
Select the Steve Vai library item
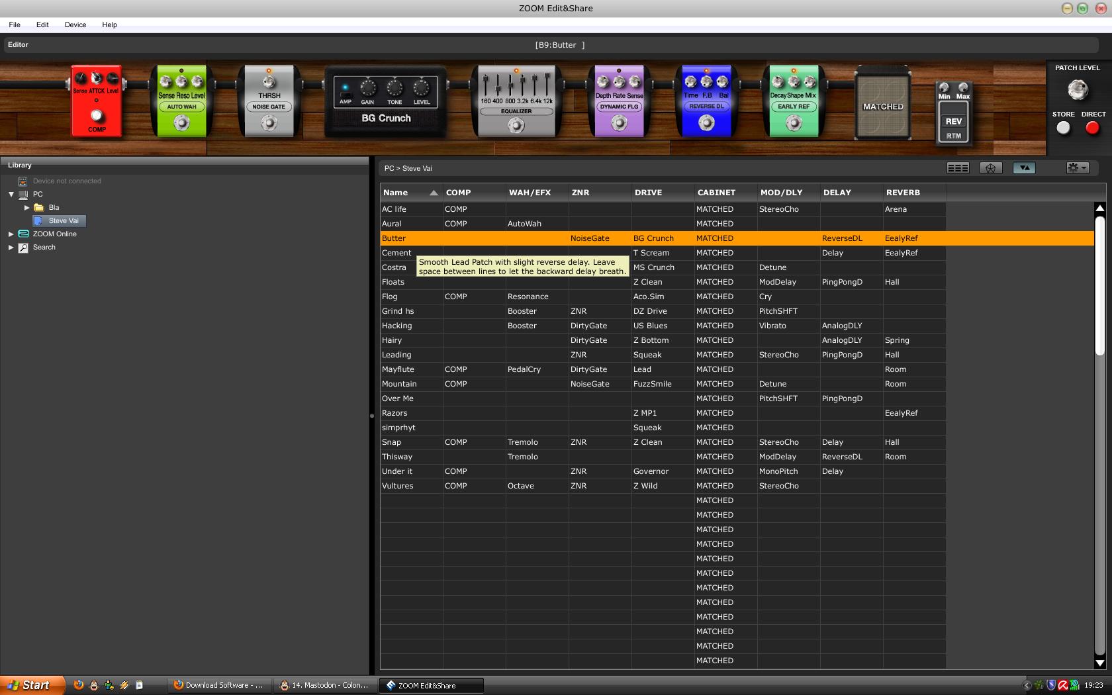tap(60, 220)
